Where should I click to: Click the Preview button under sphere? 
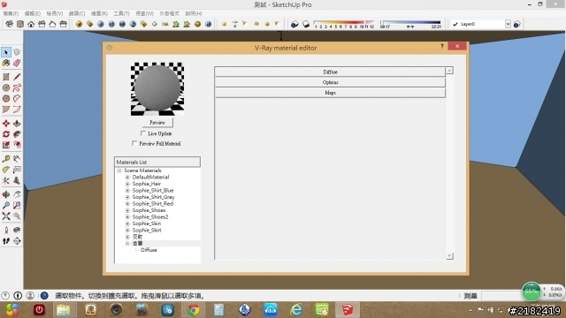(x=157, y=123)
